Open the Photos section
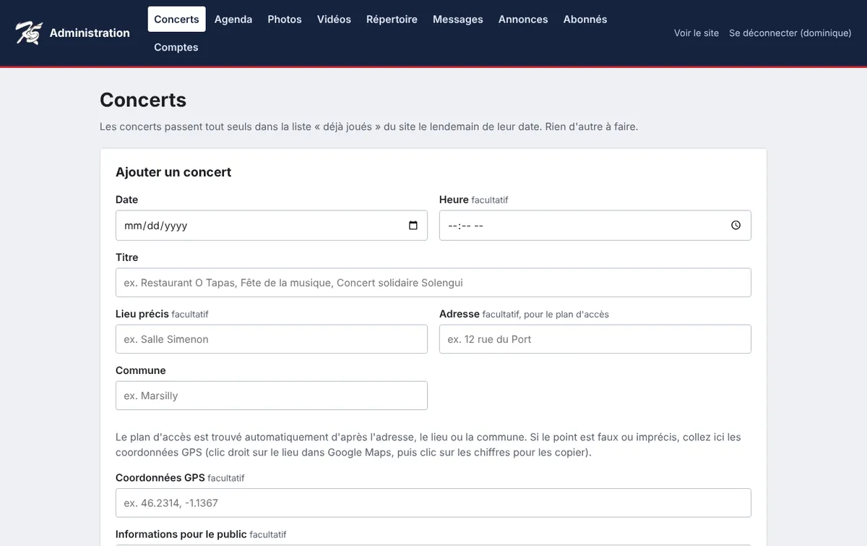Viewport: 867px width, 546px height. tap(285, 20)
